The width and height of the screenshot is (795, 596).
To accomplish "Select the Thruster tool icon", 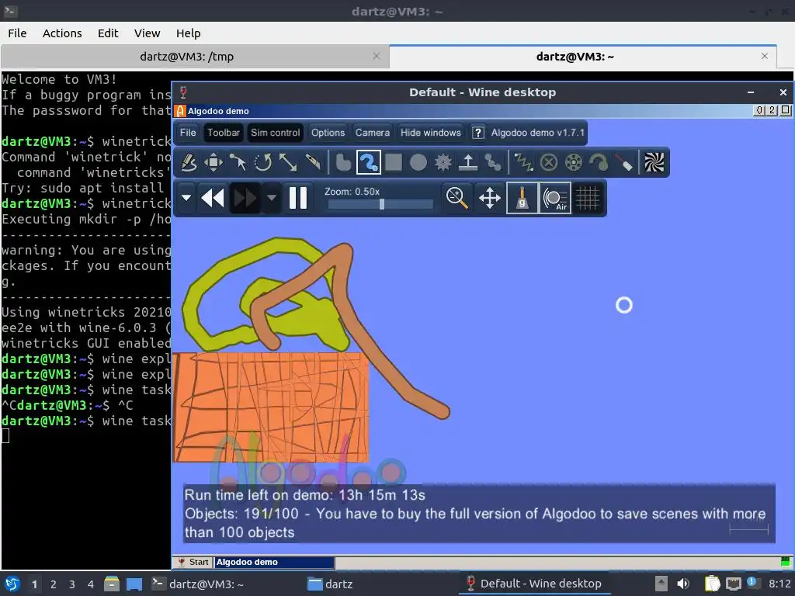I will point(599,163).
